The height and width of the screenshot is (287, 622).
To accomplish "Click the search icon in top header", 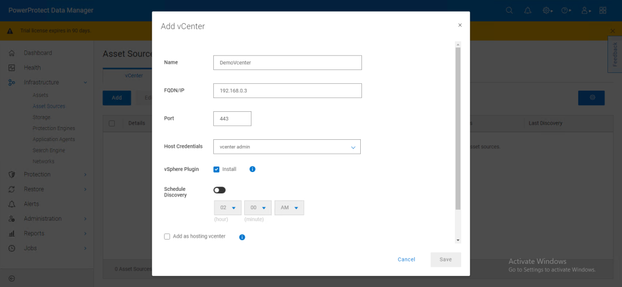I will pos(509,10).
